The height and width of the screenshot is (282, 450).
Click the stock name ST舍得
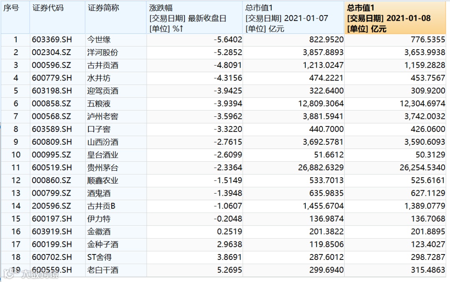[x=99, y=257]
